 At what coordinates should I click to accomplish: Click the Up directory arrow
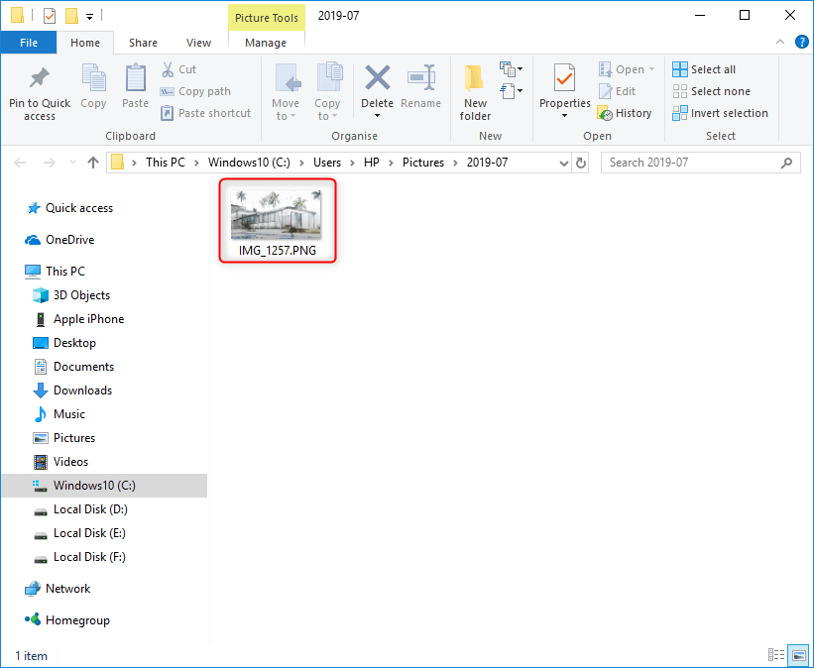[93, 163]
